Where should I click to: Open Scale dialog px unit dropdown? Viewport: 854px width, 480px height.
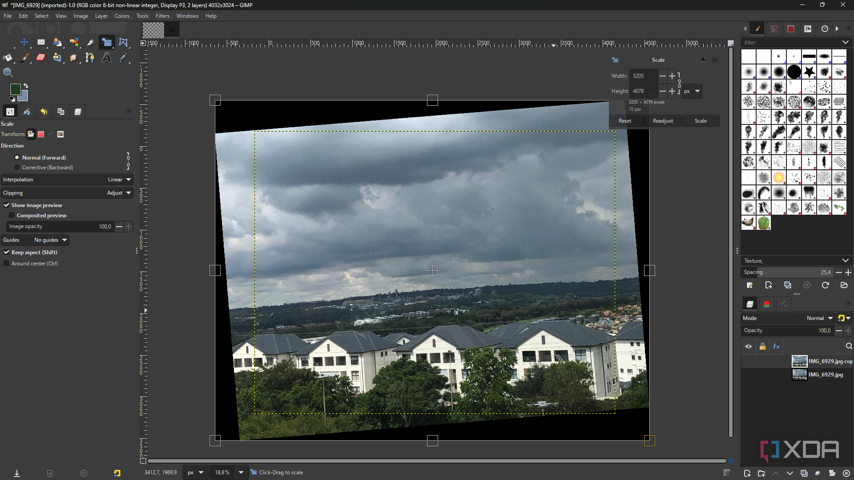coord(692,91)
